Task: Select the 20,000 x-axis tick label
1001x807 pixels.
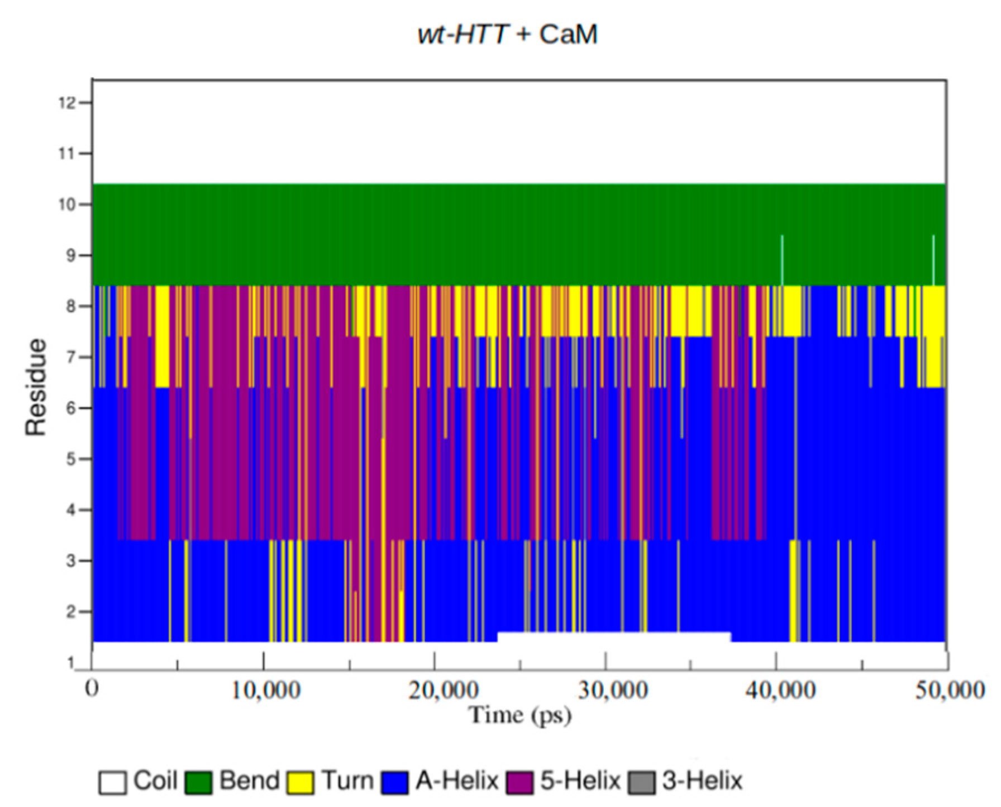Action: pyautogui.click(x=443, y=691)
